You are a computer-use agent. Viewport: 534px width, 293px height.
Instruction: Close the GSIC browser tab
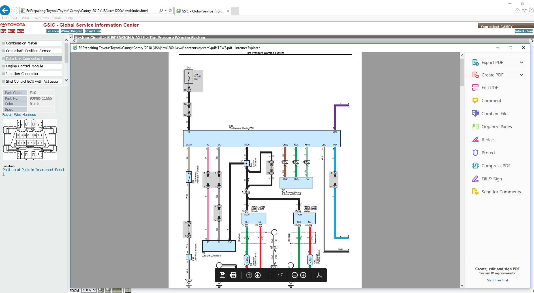[228, 11]
